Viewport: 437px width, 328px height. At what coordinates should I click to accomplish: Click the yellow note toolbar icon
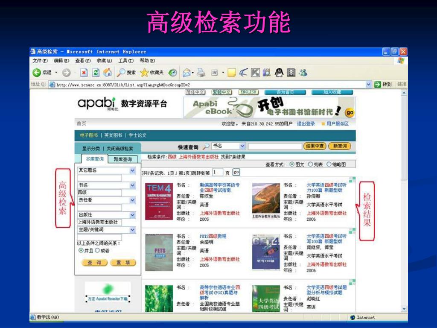[x=232, y=73]
